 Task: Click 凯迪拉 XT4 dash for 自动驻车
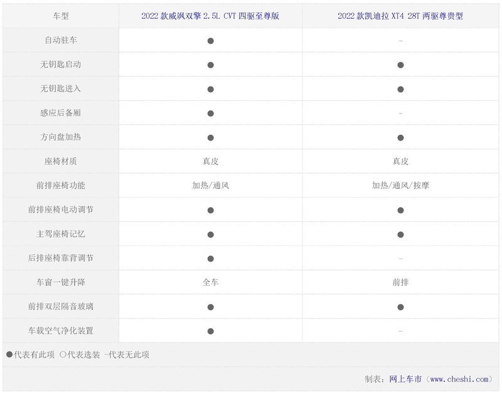(400, 41)
